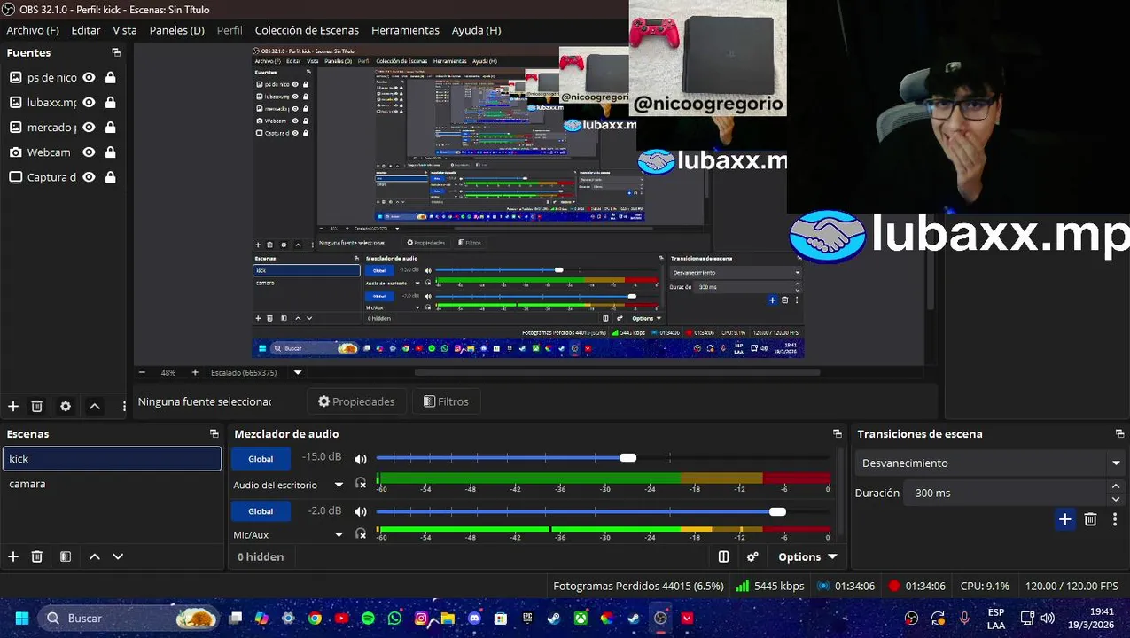The width and height of the screenshot is (1130, 638).
Task: Unlock the Captura source
Action: click(x=111, y=176)
